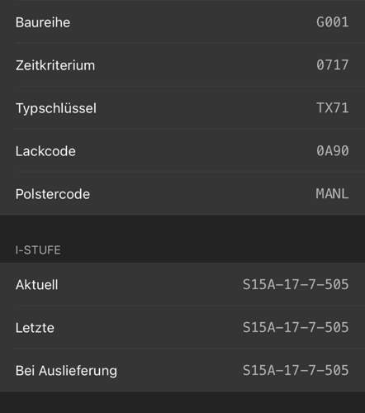
Task: Select the Typschlüssel row label
Action: point(56,108)
